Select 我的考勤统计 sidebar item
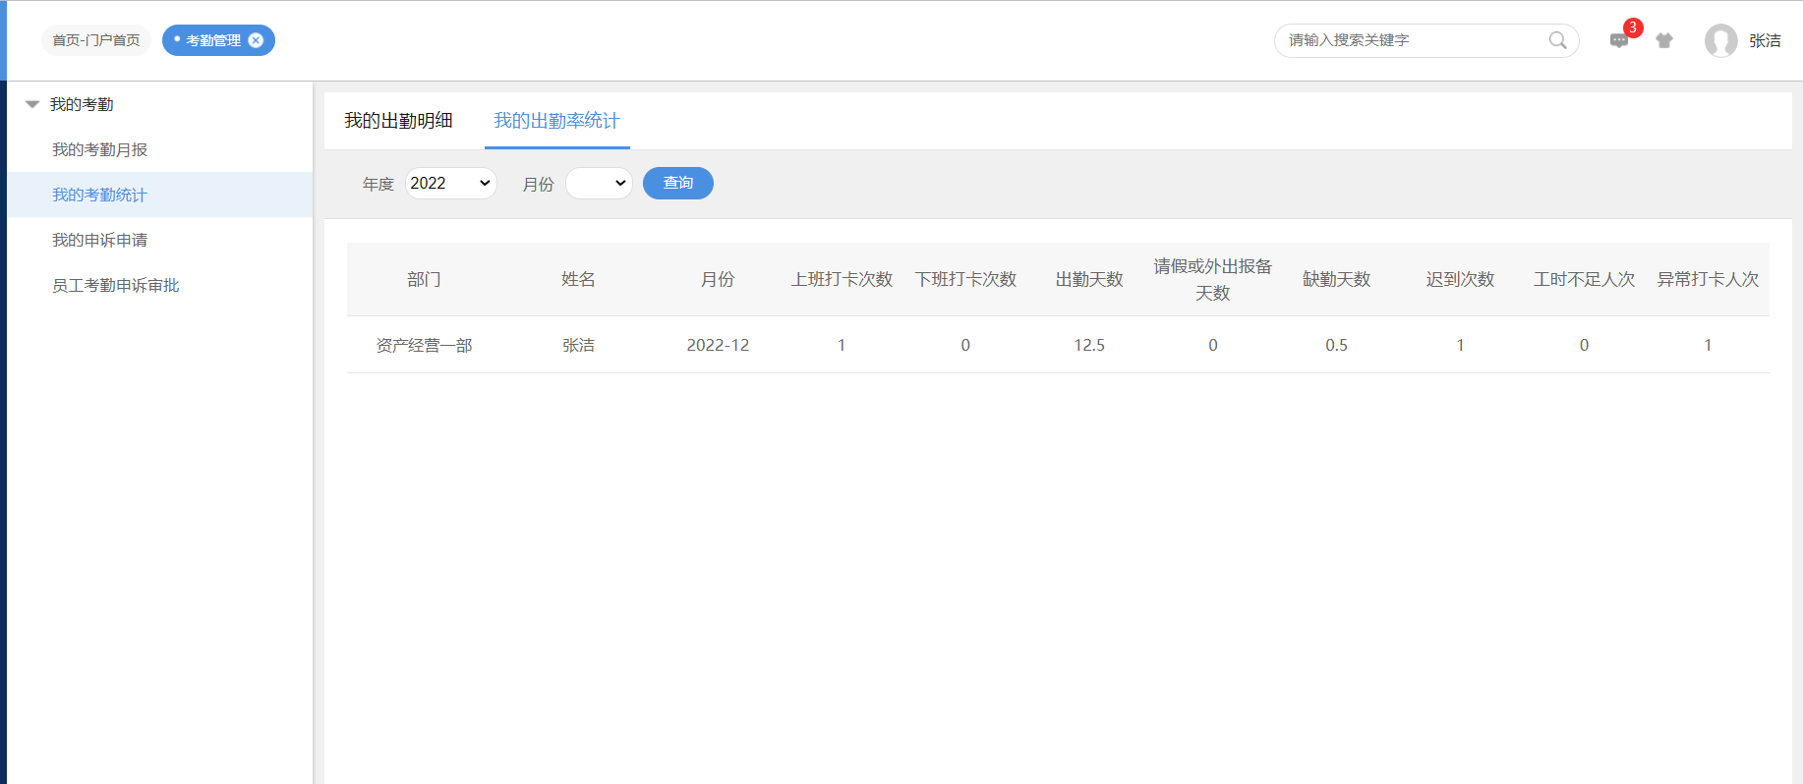1803x784 pixels. [x=99, y=195]
